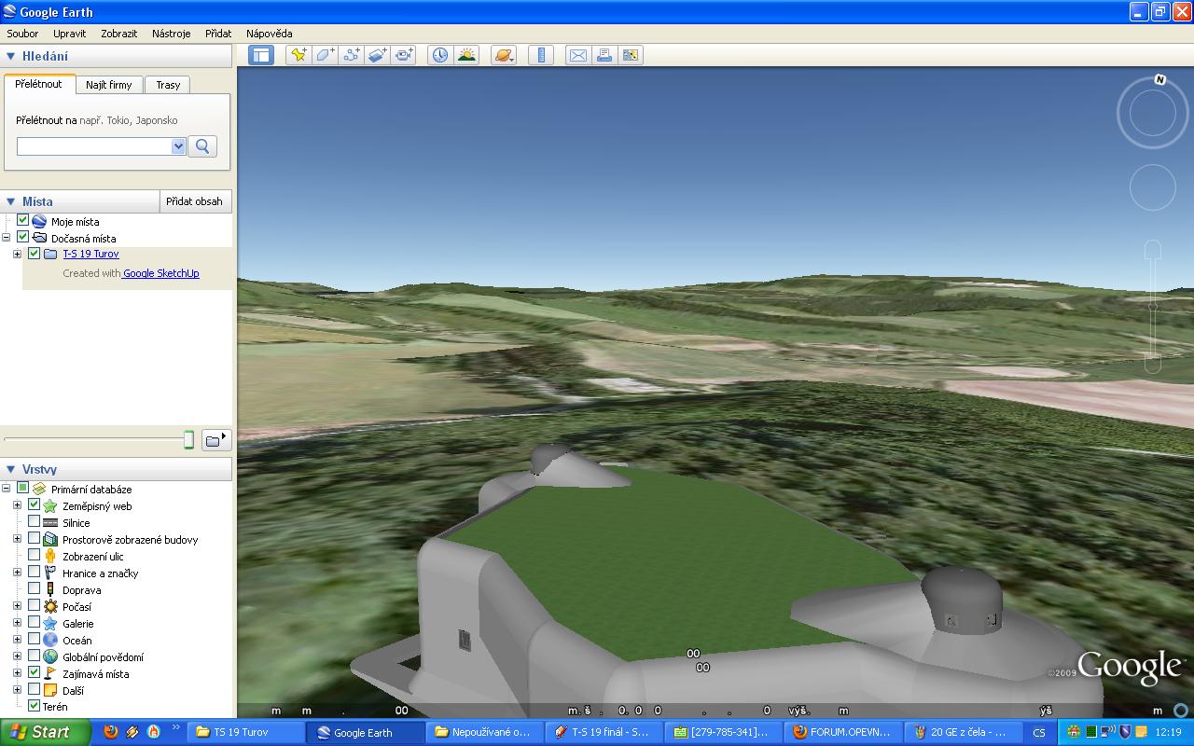This screenshot has width=1194, height=746.
Task: Open the ruler measurement tool
Action: click(541, 55)
